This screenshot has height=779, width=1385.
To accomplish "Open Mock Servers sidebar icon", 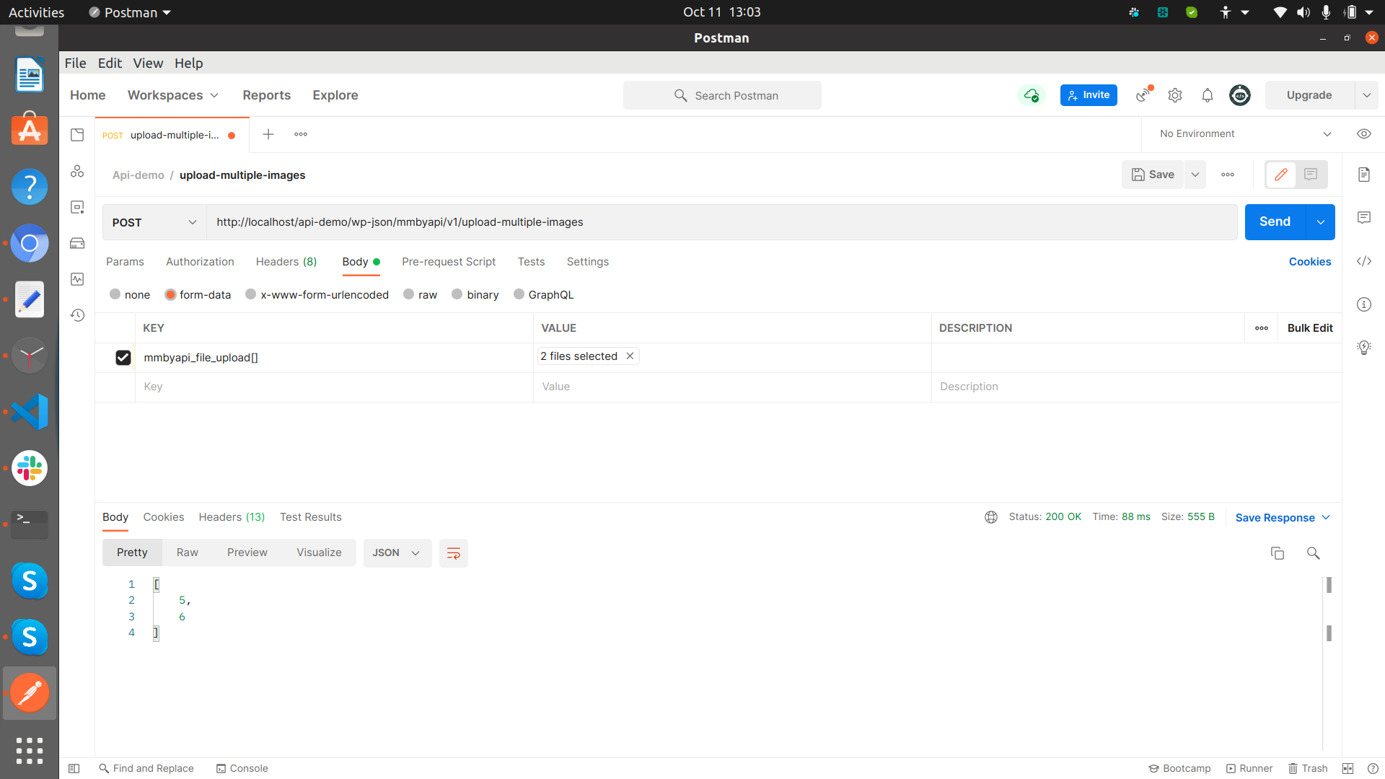I will (77, 243).
